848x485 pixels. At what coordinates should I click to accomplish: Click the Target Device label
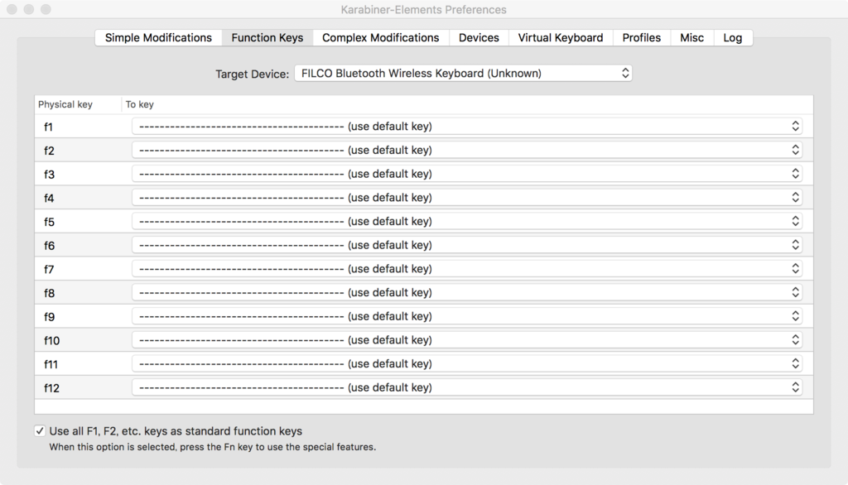coord(252,74)
